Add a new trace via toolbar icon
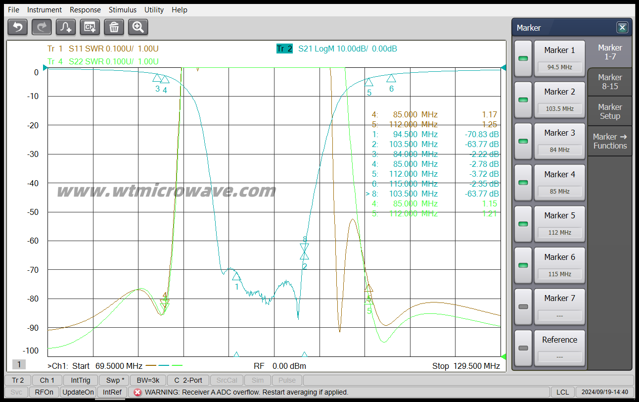 (x=66, y=27)
